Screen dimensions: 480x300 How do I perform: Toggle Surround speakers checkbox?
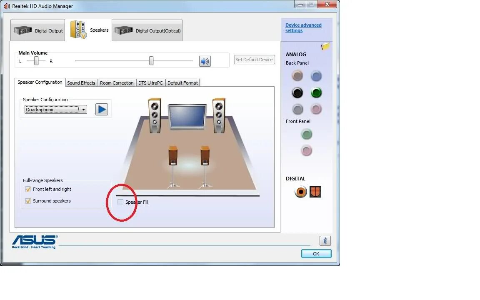pos(28,201)
